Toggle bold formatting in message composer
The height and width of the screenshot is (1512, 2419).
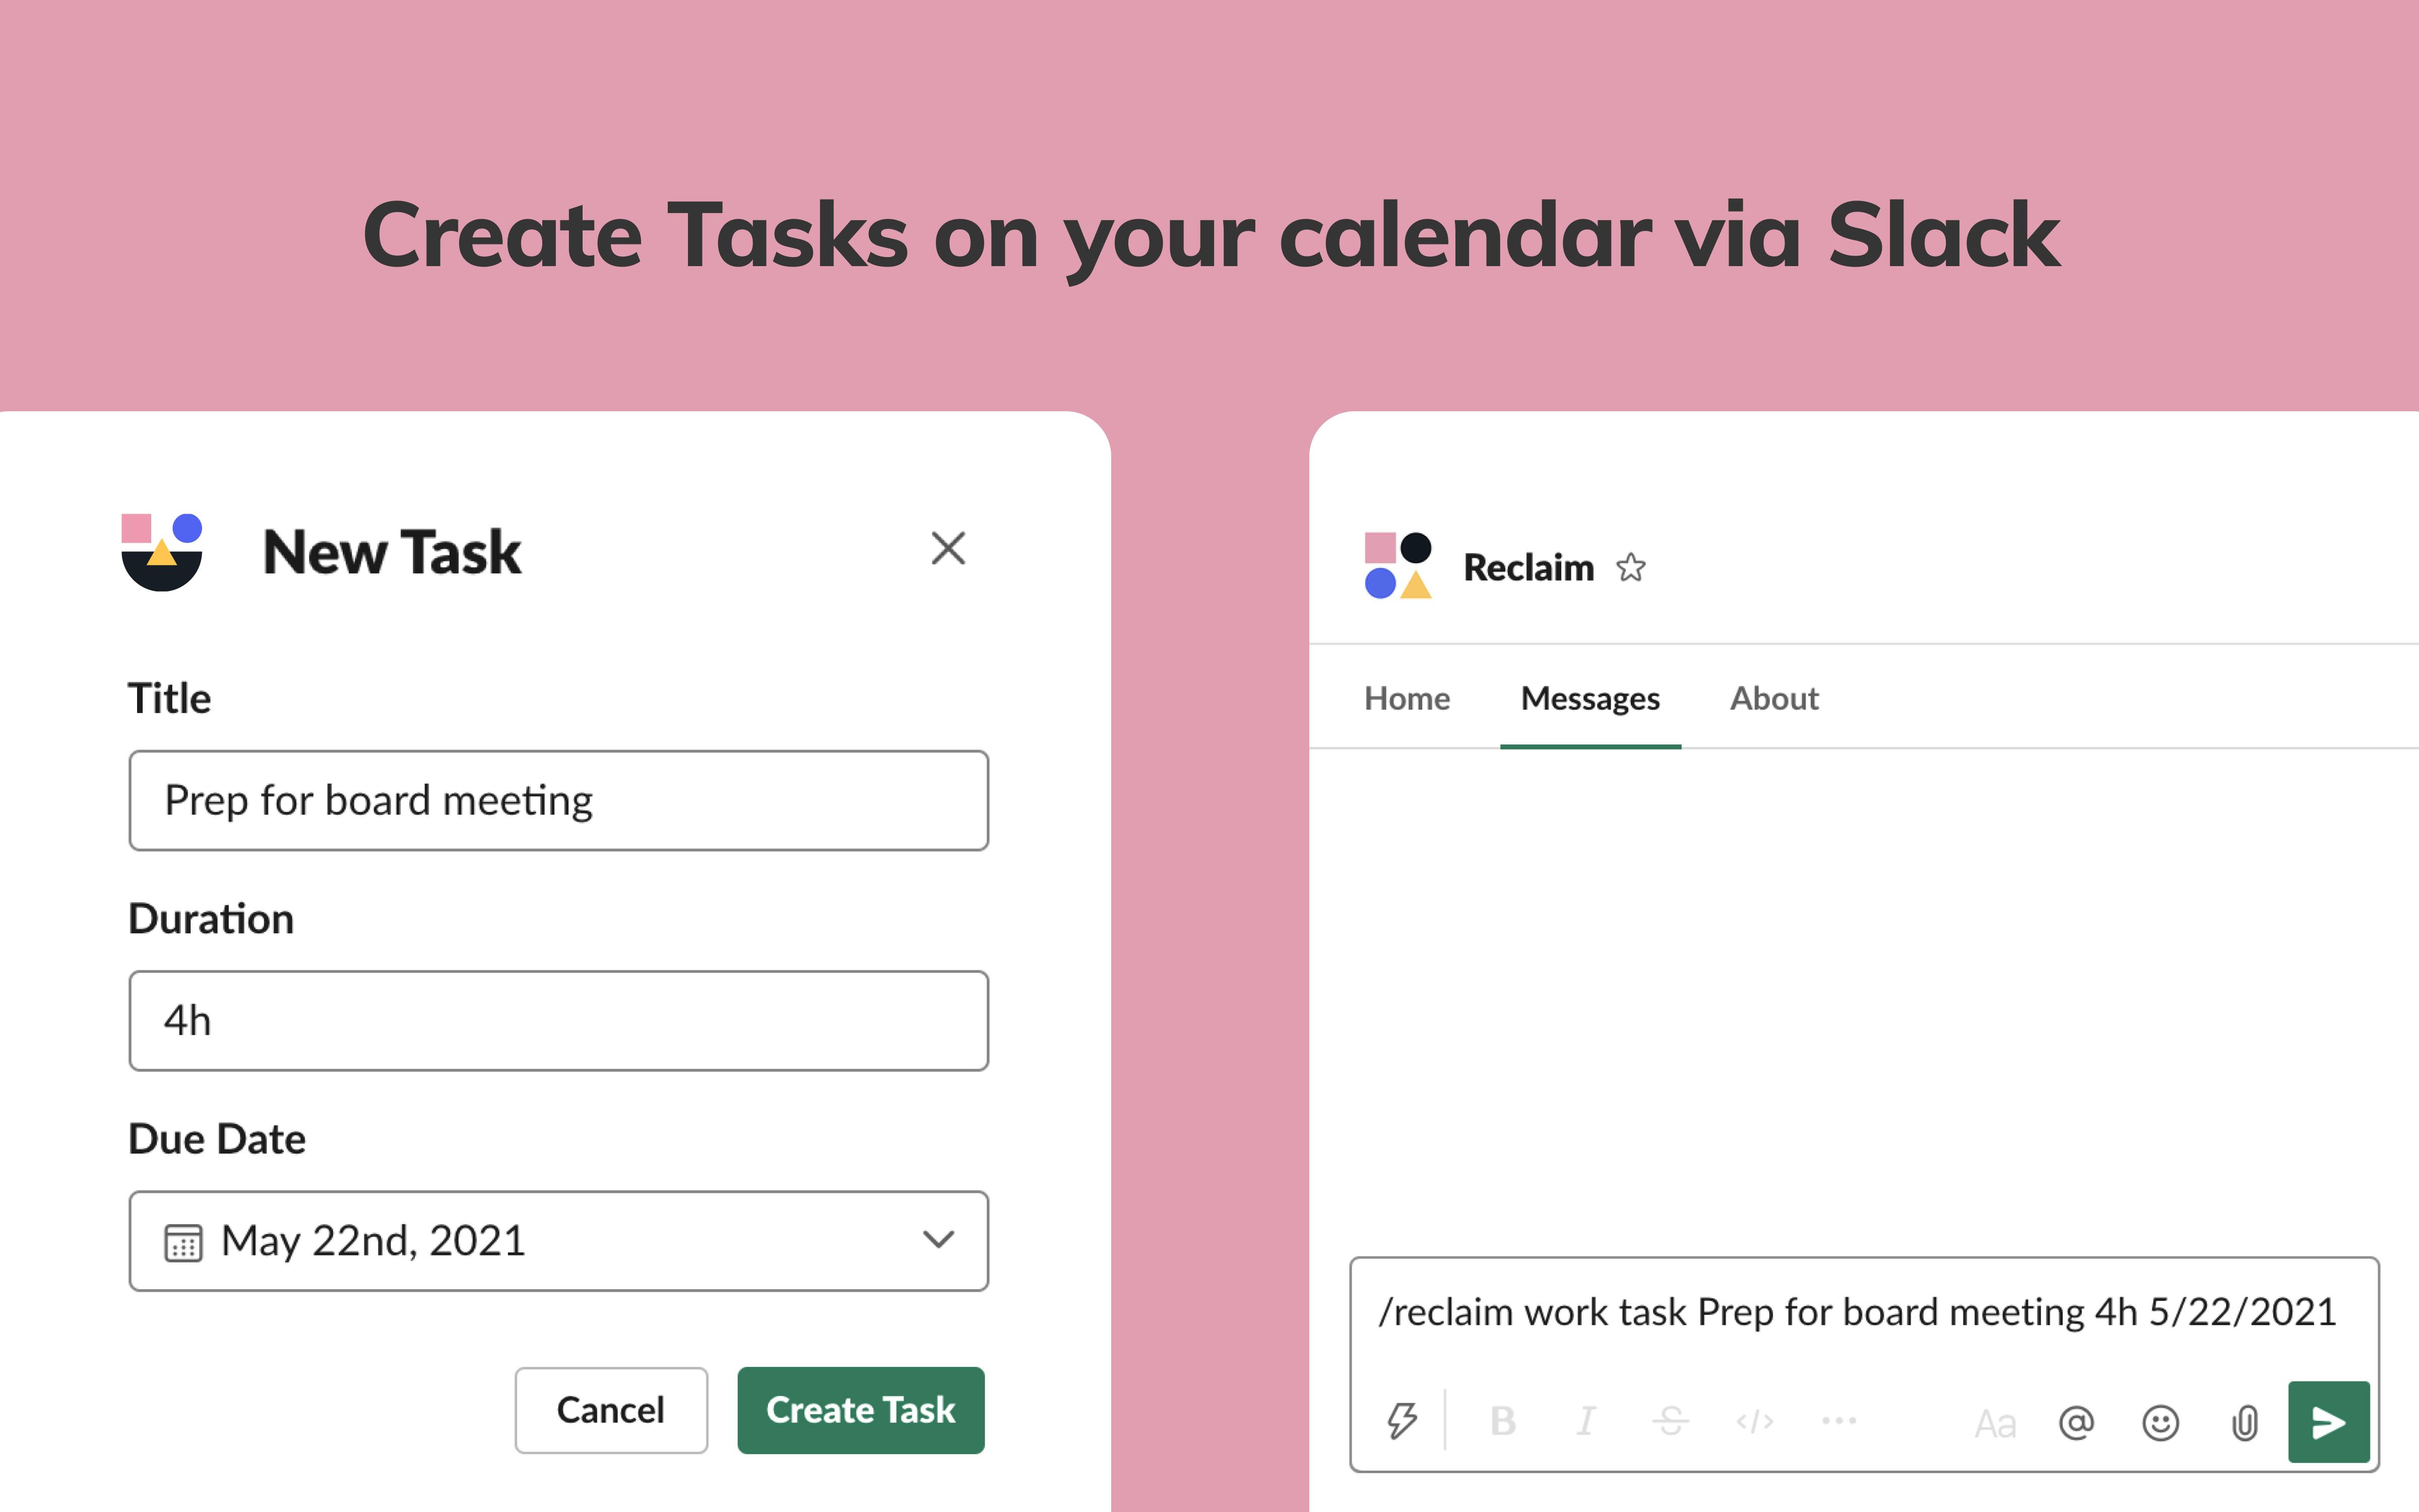1502,1421
